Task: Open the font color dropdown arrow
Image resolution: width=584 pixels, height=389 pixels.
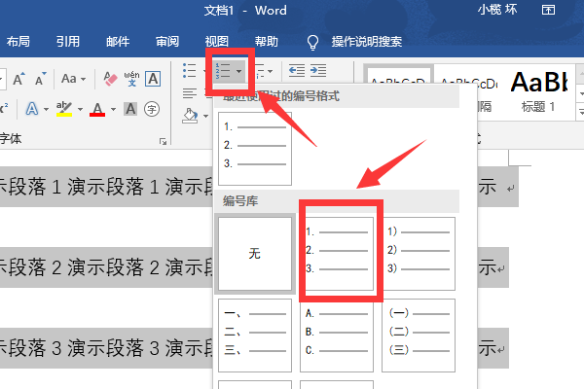Action: click(113, 110)
